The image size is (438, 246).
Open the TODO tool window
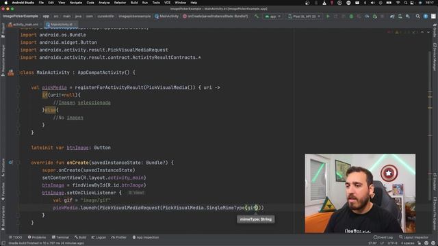click(15, 237)
